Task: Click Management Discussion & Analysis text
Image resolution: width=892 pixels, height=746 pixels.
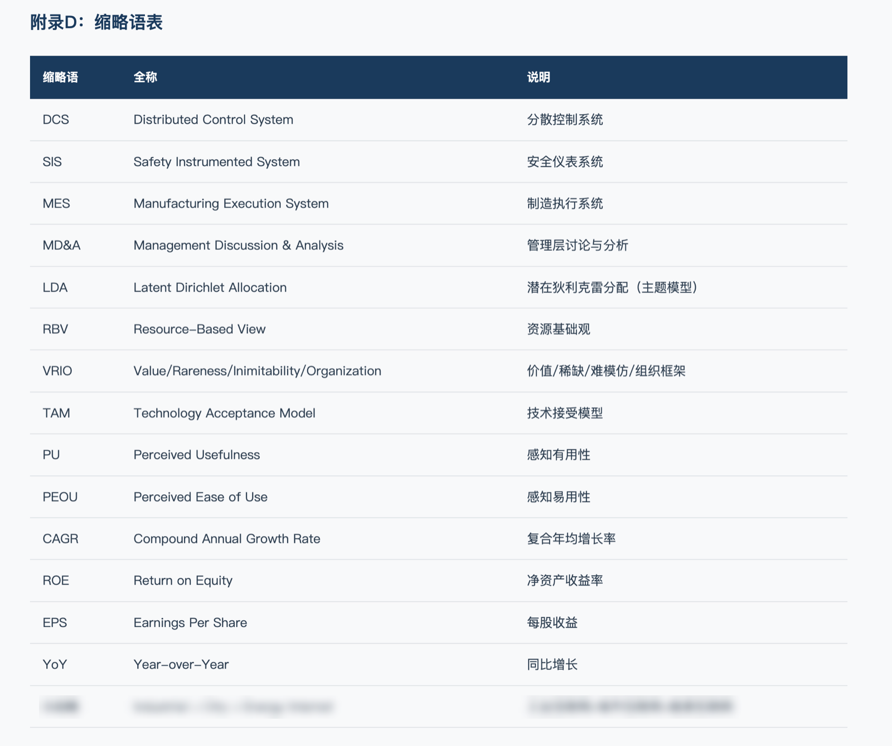Action: (x=239, y=245)
